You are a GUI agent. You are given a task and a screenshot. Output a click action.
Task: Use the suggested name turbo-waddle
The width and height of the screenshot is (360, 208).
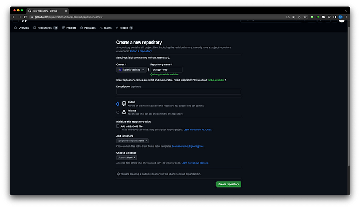215,80
